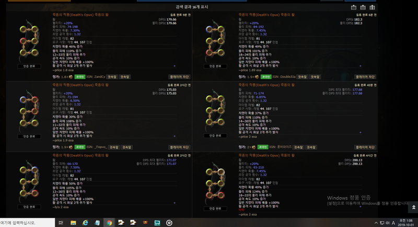Screen dimensions: 418x227
Task: Click the '~b/o 2 exa' note text
Action: (x=61, y=207)
